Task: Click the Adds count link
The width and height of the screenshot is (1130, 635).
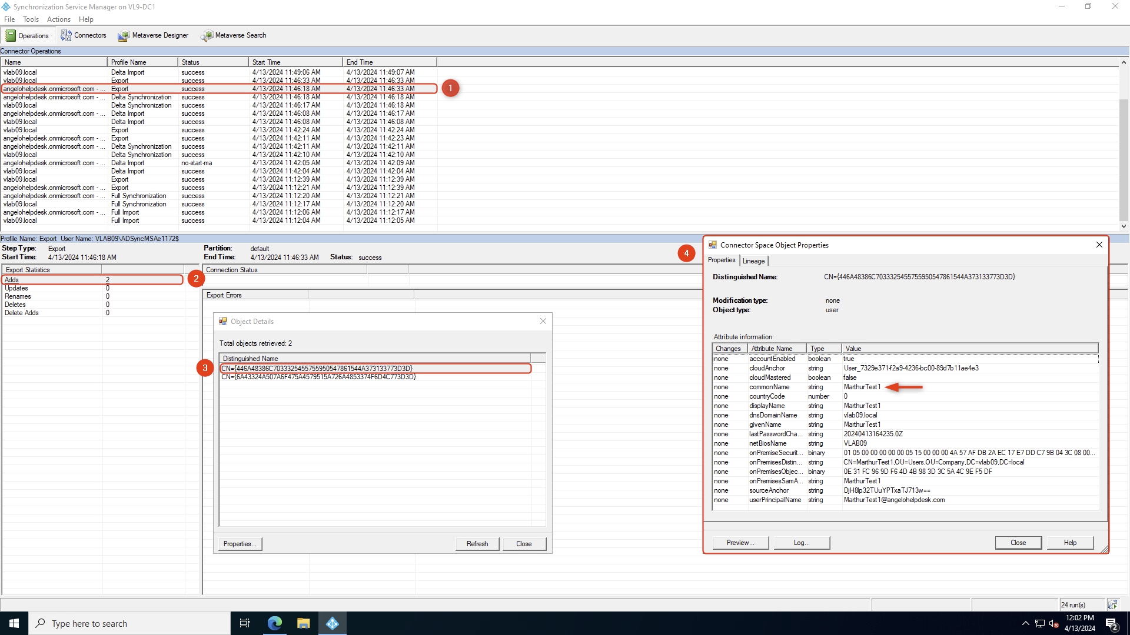Action: (108, 280)
